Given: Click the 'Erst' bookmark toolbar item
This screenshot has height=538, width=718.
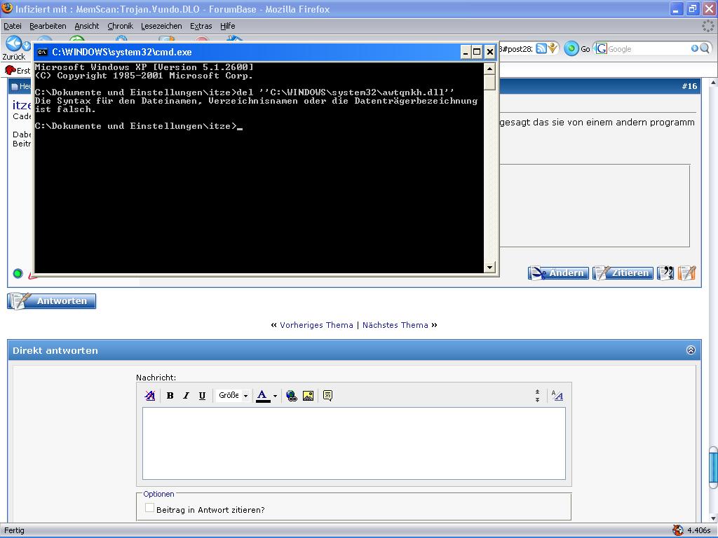Looking at the screenshot, I should click(x=18, y=70).
